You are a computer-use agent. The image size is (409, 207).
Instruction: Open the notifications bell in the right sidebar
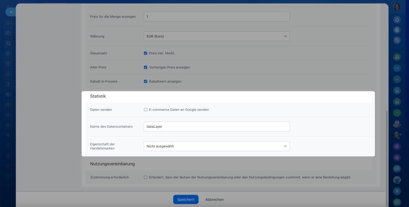pos(397,20)
